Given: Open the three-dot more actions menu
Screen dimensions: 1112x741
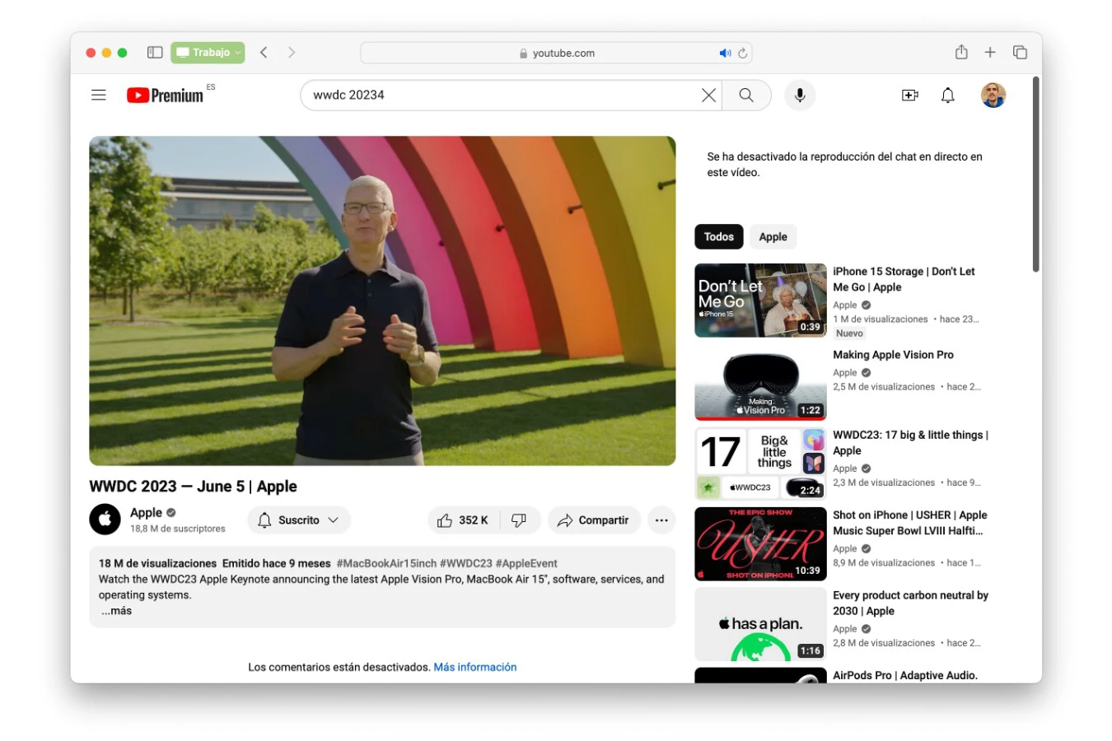Looking at the screenshot, I should 661,520.
